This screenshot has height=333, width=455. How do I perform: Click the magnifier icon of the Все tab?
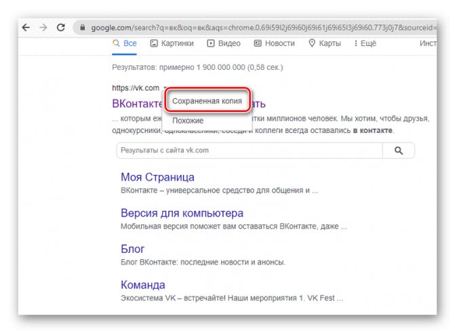pyautogui.click(x=116, y=43)
